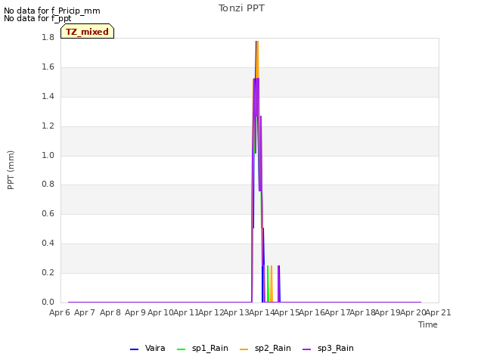Click the Apr 11 x-axis date label
The image size is (484, 363).
[x=185, y=312]
